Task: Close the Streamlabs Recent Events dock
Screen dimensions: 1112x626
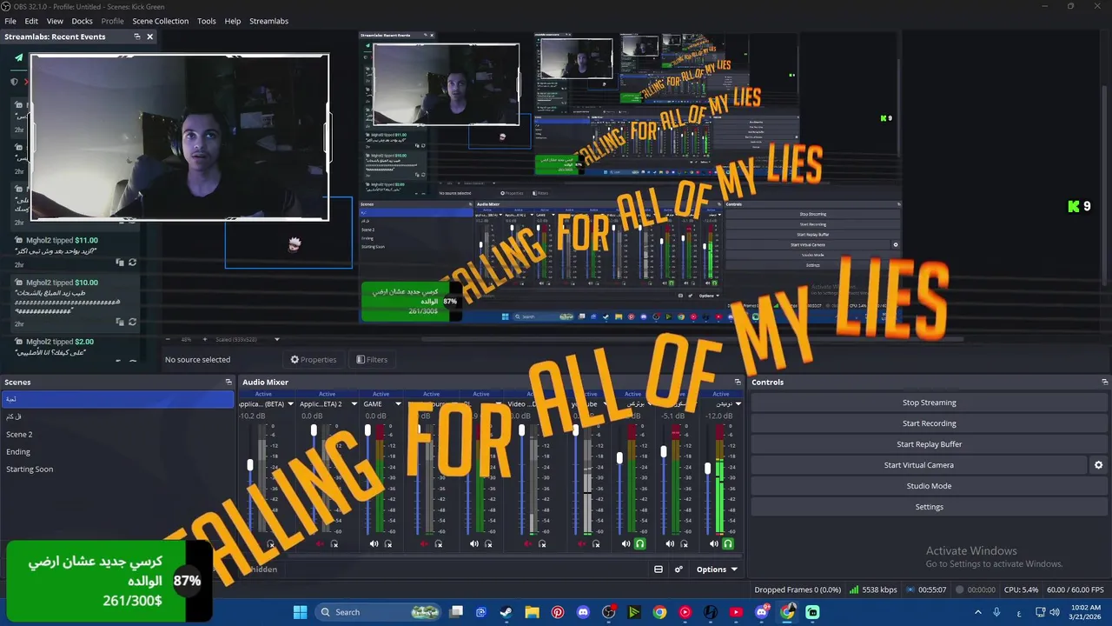Action: click(x=149, y=37)
